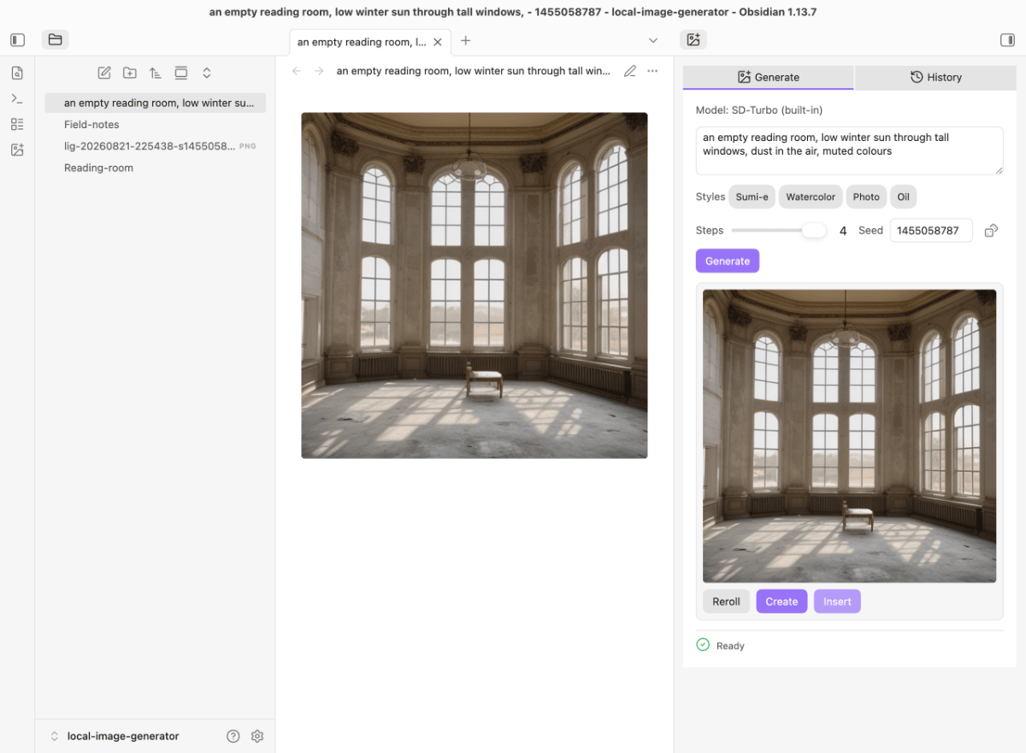Close the reading room tab
Image resolution: width=1026 pixels, height=753 pixels.
pyautogui.click(x=438, y=42)
